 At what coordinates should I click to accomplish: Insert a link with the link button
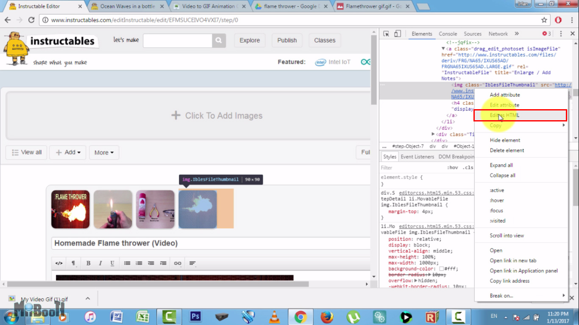coord(178,263)
